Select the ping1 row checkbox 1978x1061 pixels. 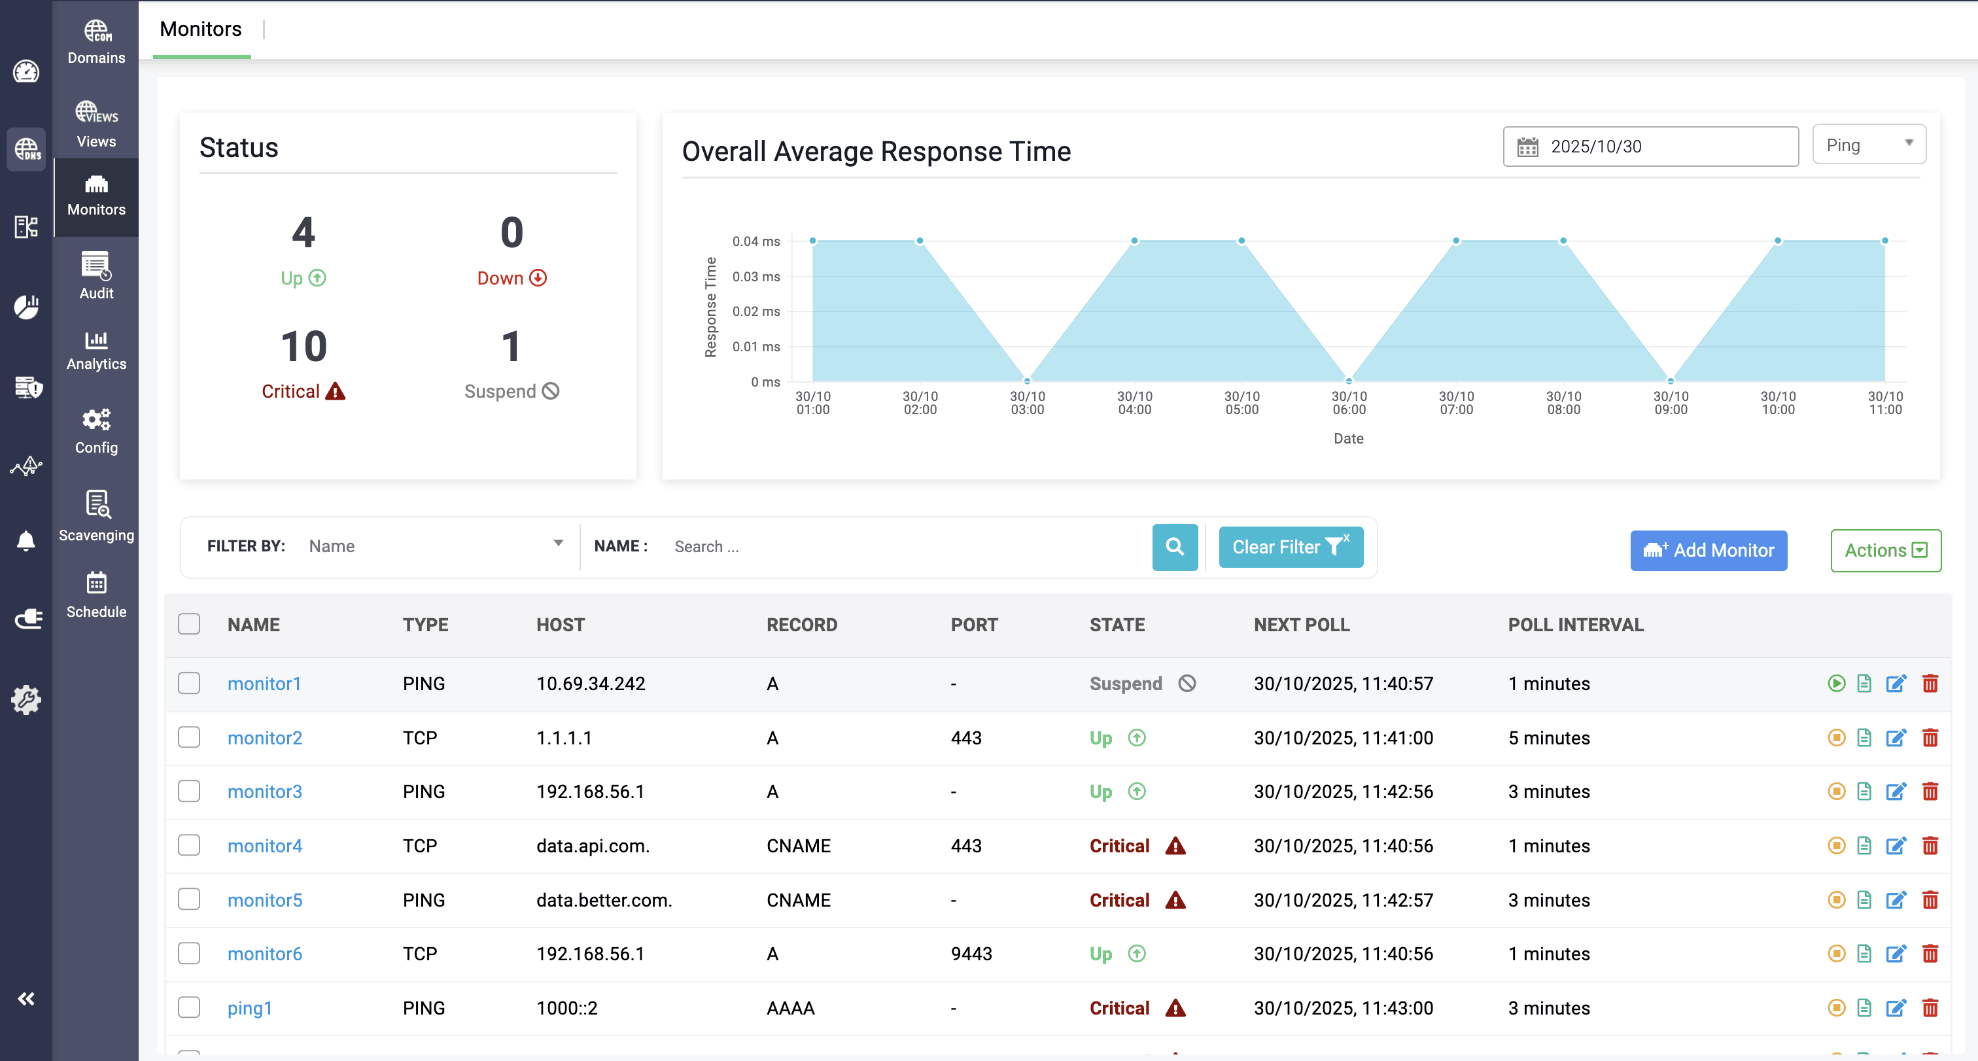click(189, 1007)
